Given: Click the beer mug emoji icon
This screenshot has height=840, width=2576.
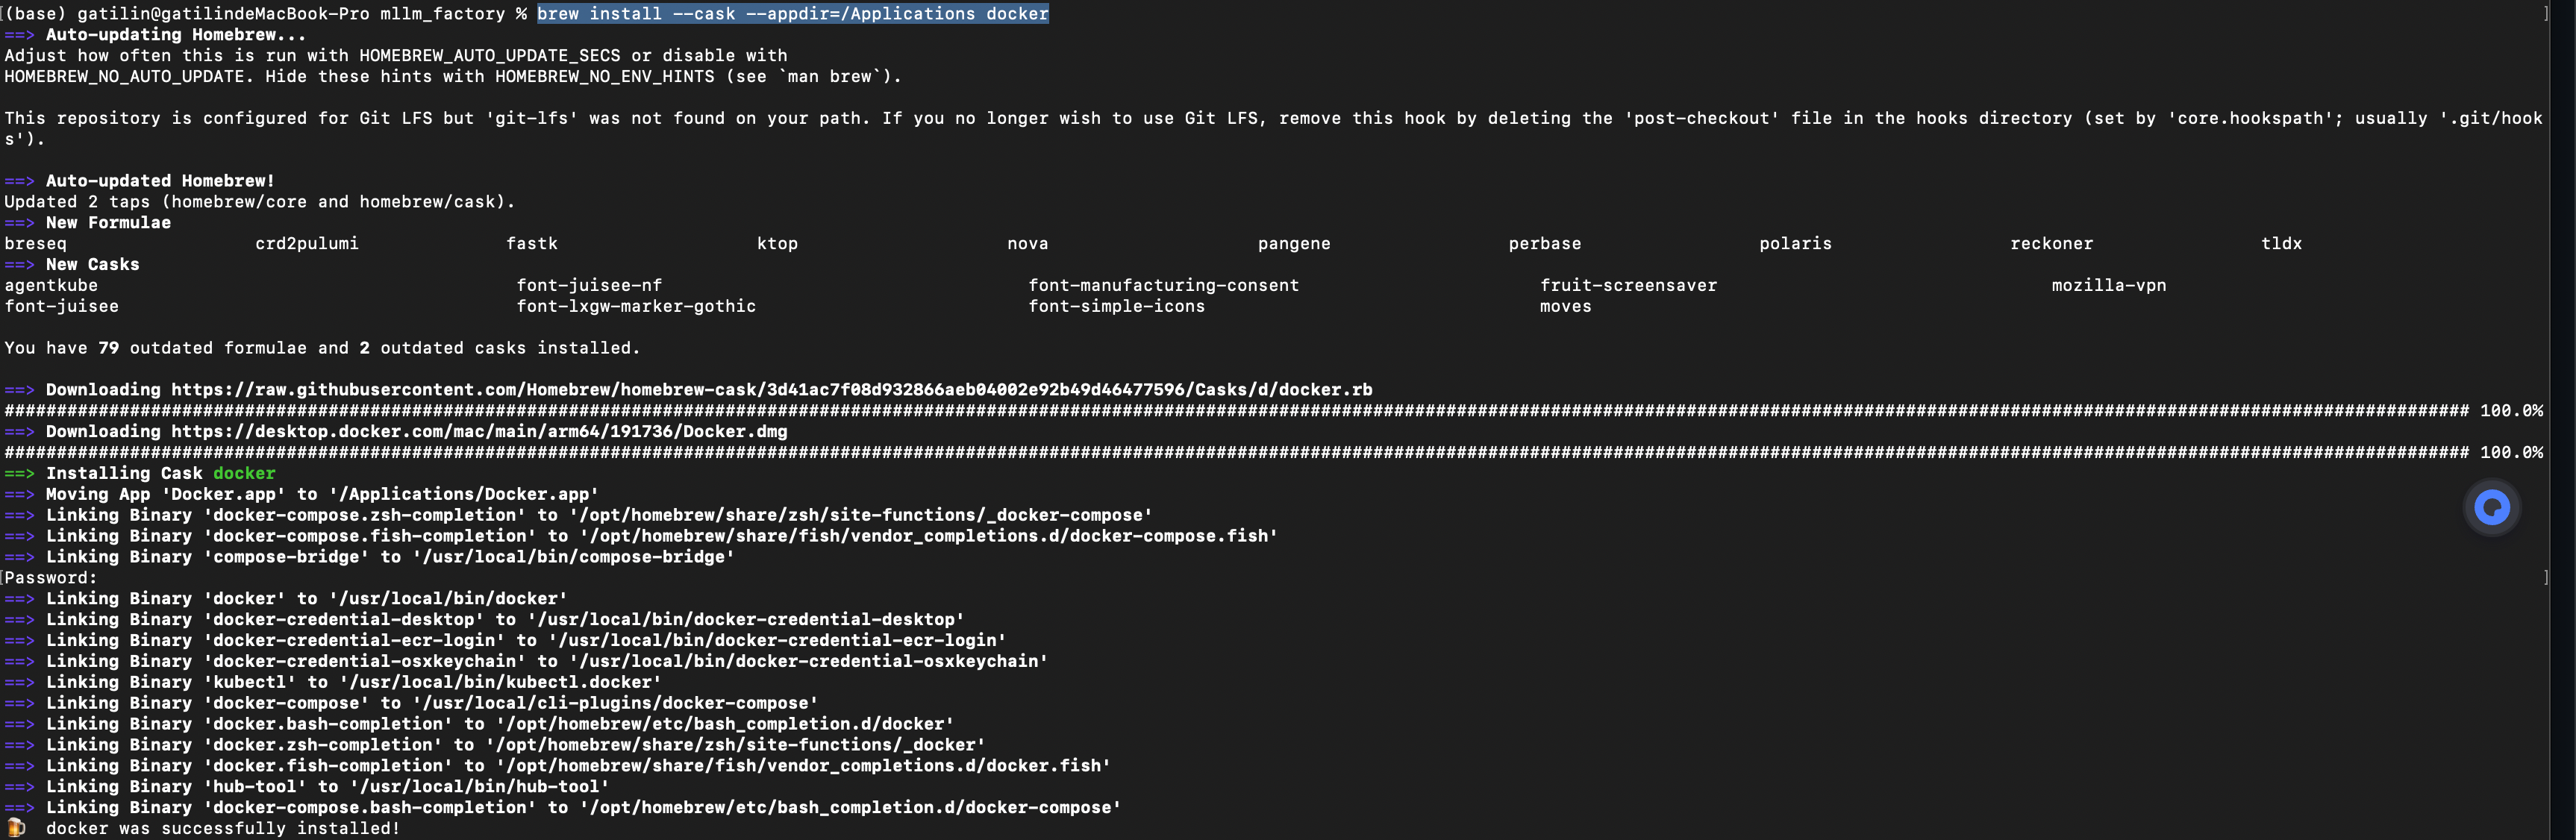Looking at the screenshot, I should click(16, 828).
